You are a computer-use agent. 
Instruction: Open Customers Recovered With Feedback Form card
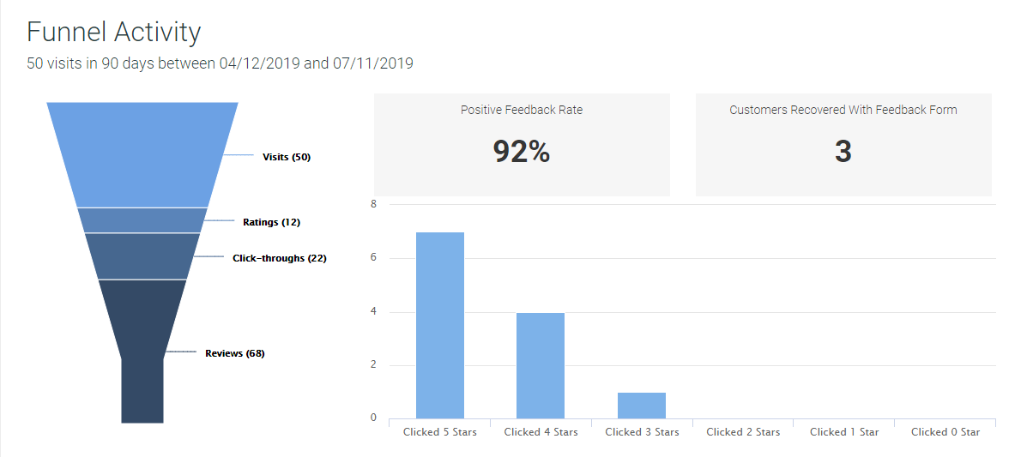(x=843, y=145)
